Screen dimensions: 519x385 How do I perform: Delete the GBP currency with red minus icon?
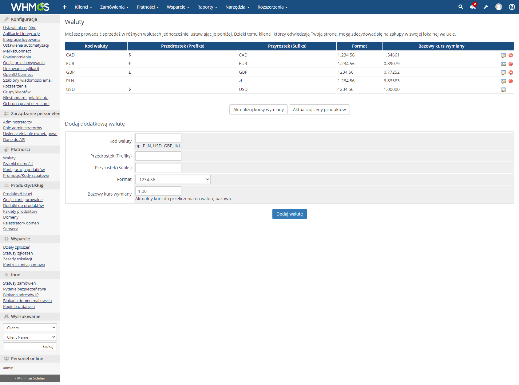(511, 72)
